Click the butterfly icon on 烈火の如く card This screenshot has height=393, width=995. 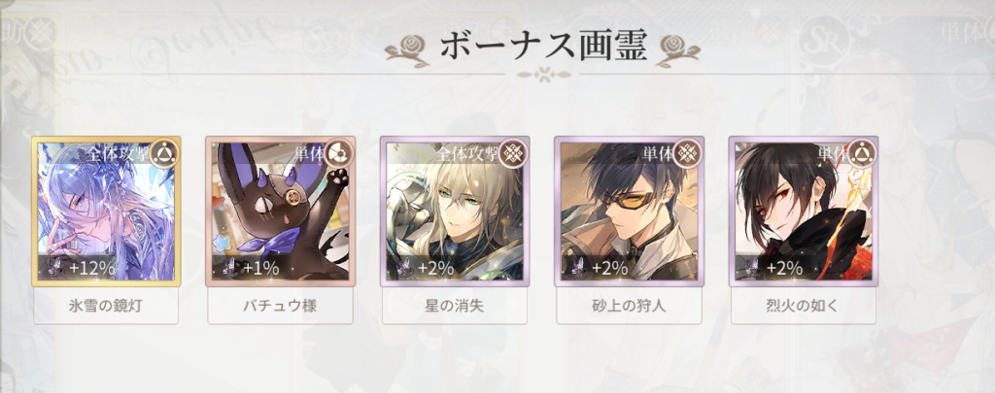pyautogui.click(x=753, y=267)
